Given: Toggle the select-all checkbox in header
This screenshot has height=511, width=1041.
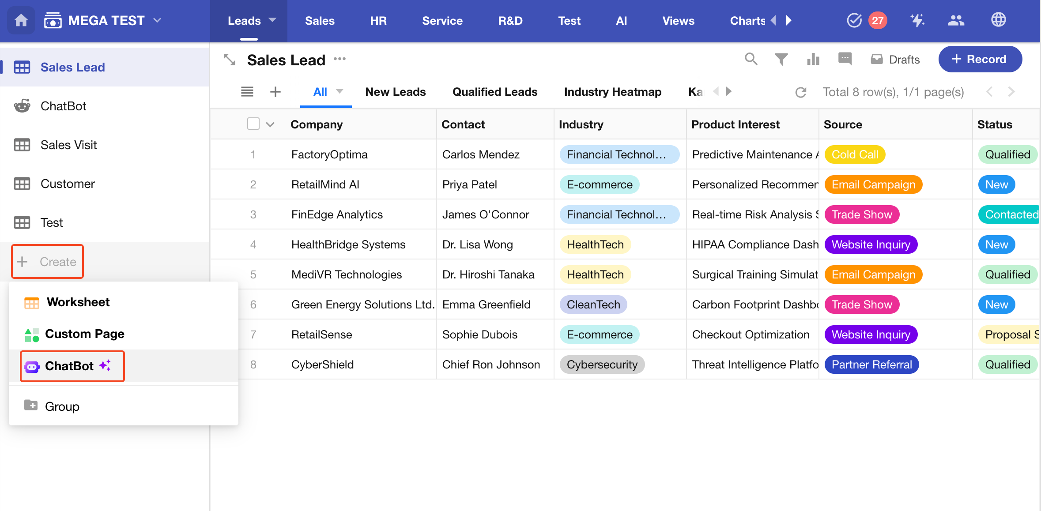Looking at the screenshot, I should 253,124.
